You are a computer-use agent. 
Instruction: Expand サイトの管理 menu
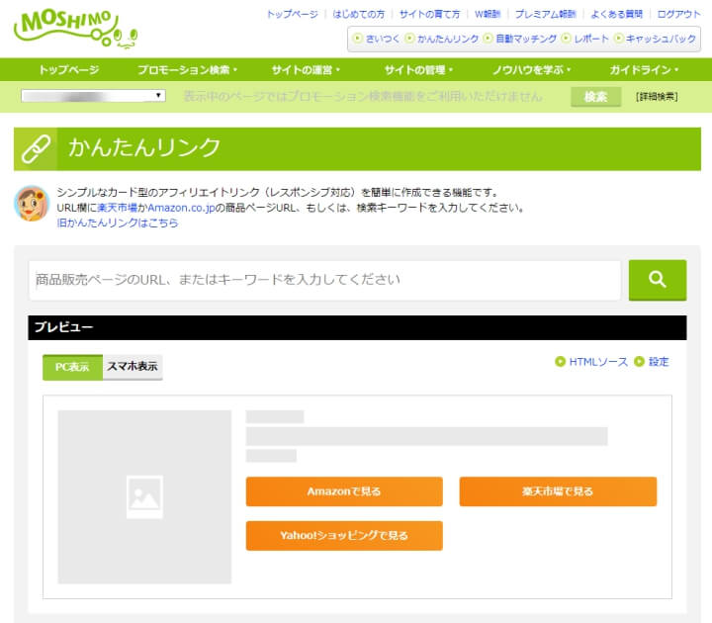(x=418, y=70)
